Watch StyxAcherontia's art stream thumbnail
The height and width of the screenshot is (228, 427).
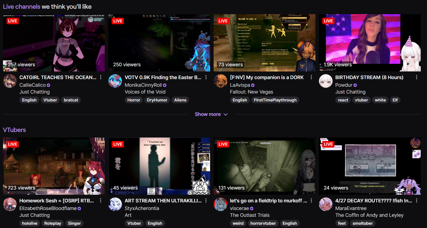click(159, 166)
